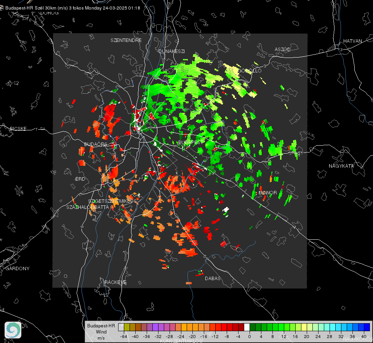This screenshot has width=373, height=343.
Task: Click the DUNAKESZI city label
Action: tap(171, 51)
